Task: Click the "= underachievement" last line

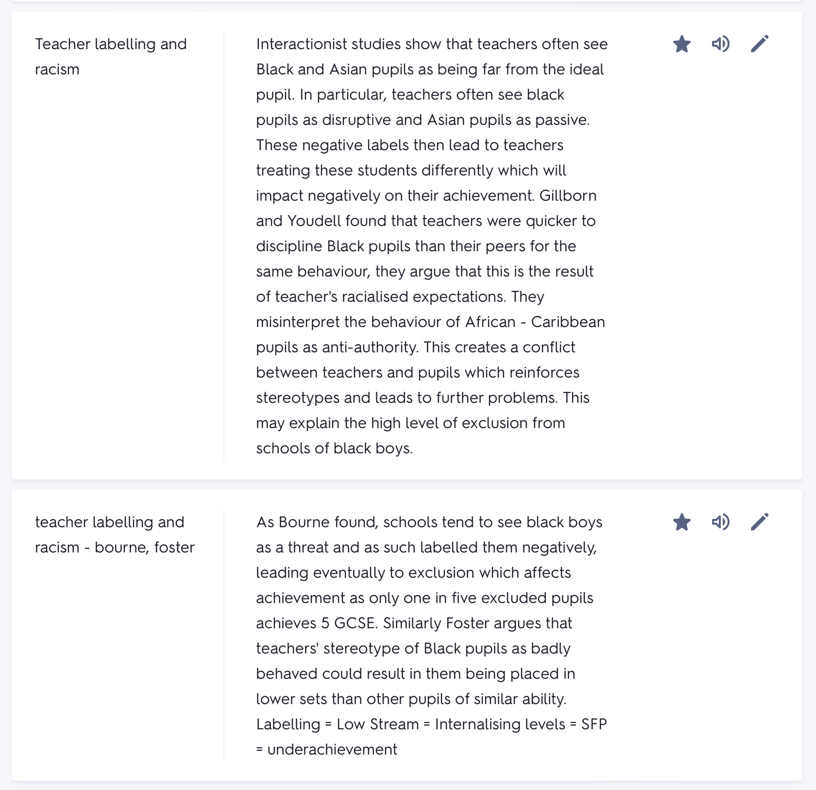Action: pos(326,750)
